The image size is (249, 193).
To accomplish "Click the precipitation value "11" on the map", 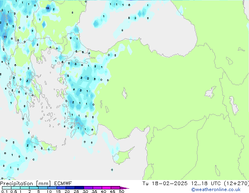I will point(5,37).
